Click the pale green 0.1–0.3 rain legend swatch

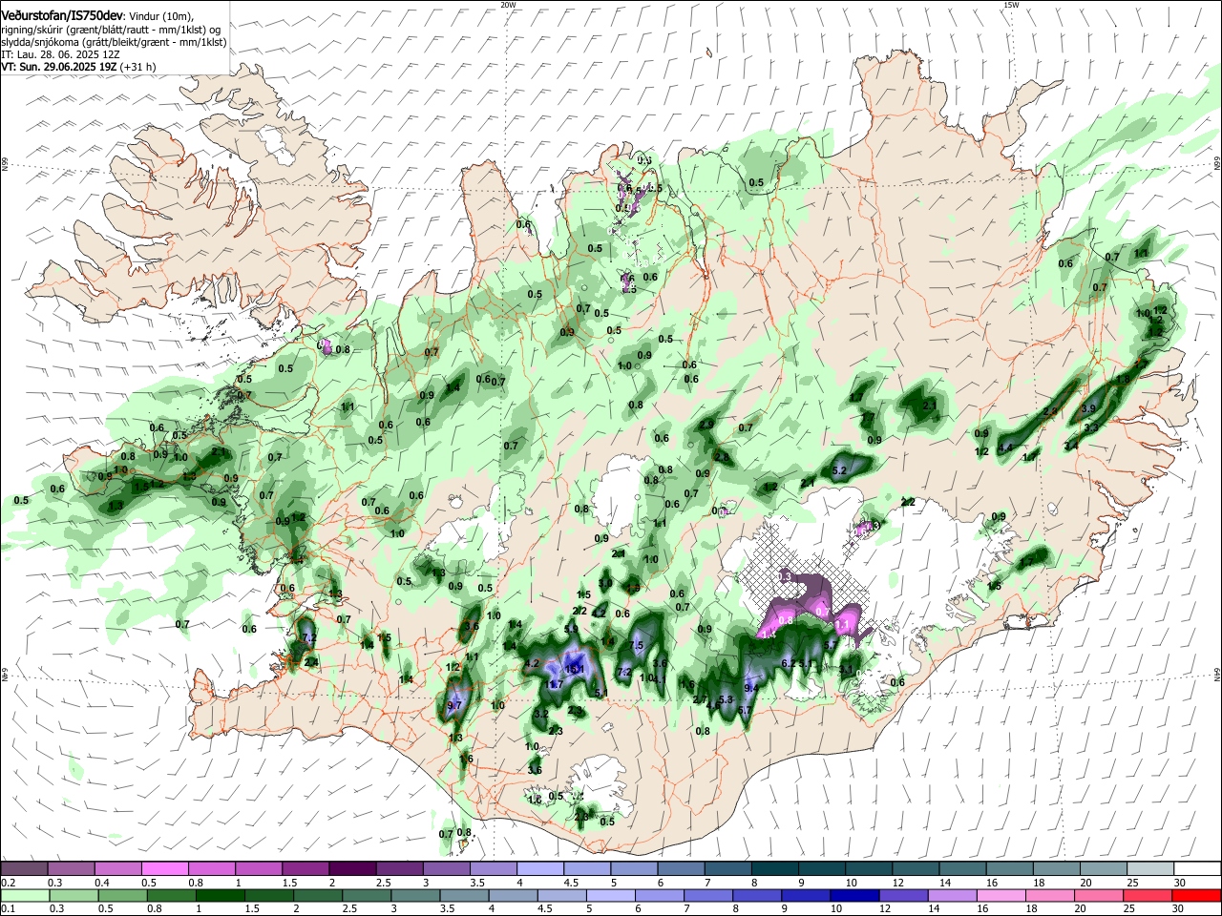coord(24,895)
